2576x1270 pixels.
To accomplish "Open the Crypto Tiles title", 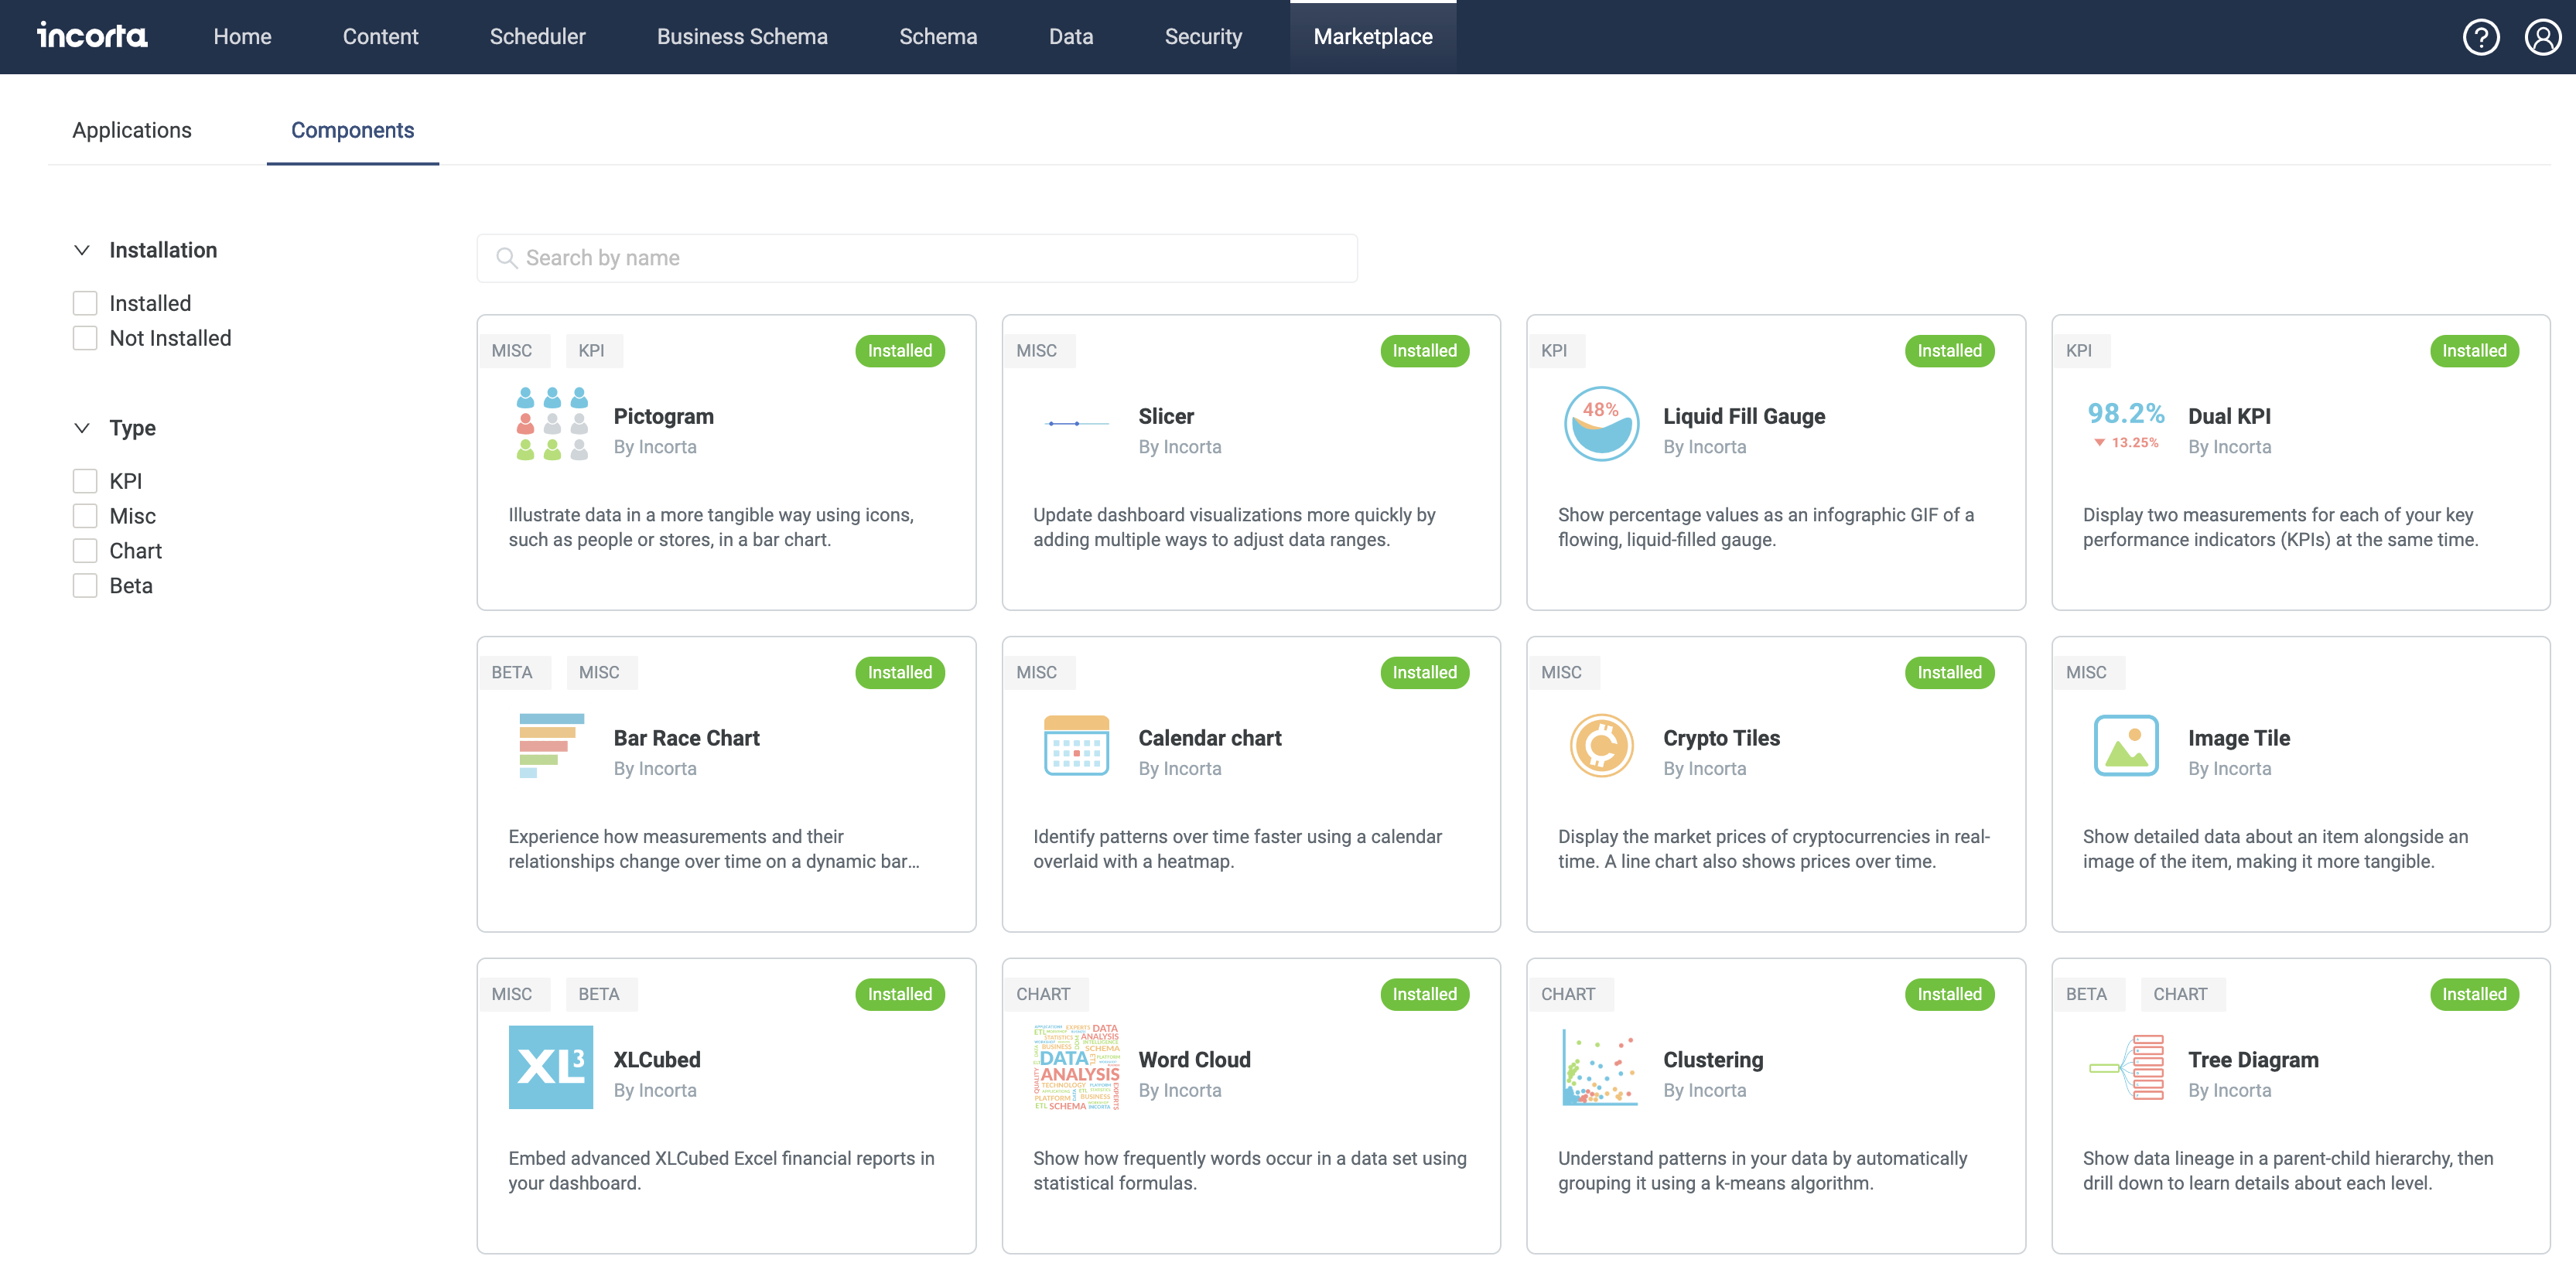I will tap(1721, 738).
